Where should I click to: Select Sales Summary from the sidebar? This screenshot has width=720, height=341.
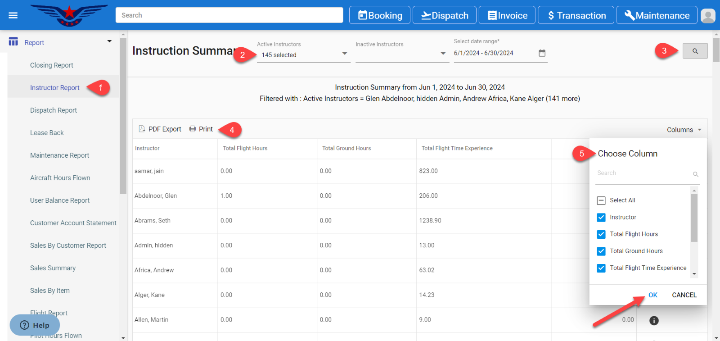[x=53, y=268]
